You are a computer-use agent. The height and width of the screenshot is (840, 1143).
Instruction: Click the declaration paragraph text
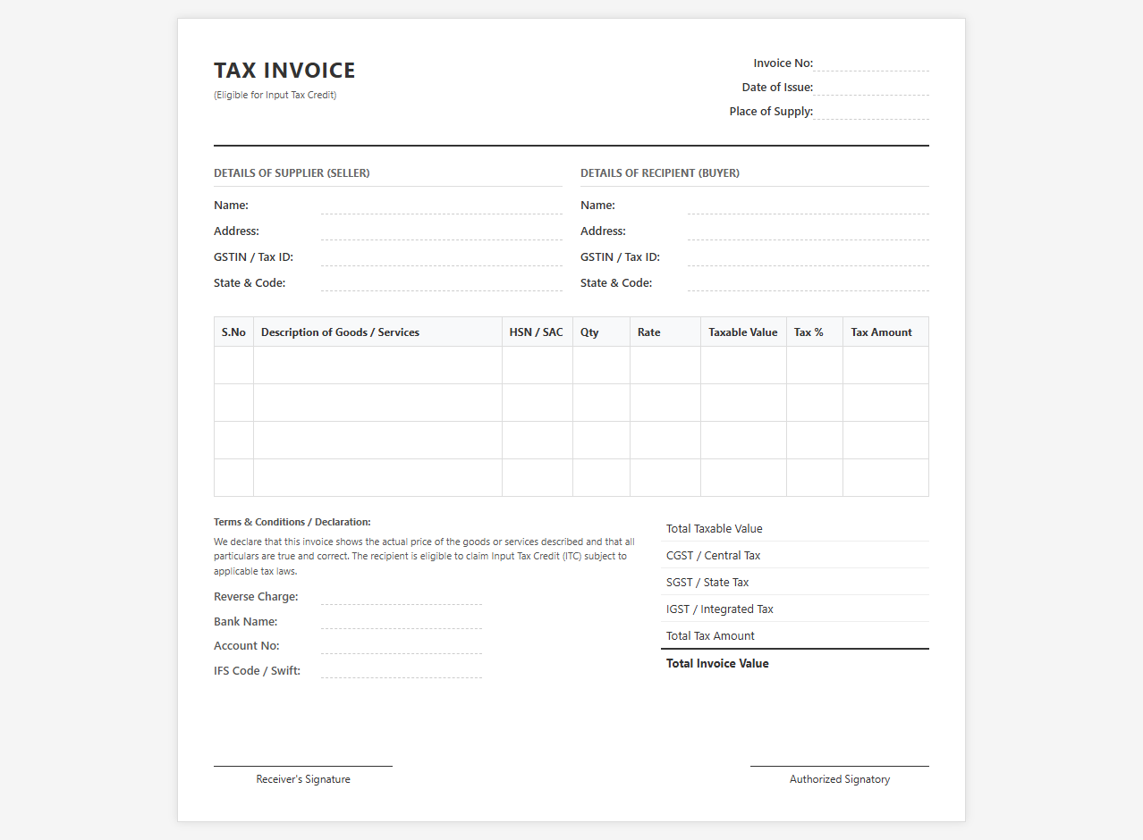425,556
